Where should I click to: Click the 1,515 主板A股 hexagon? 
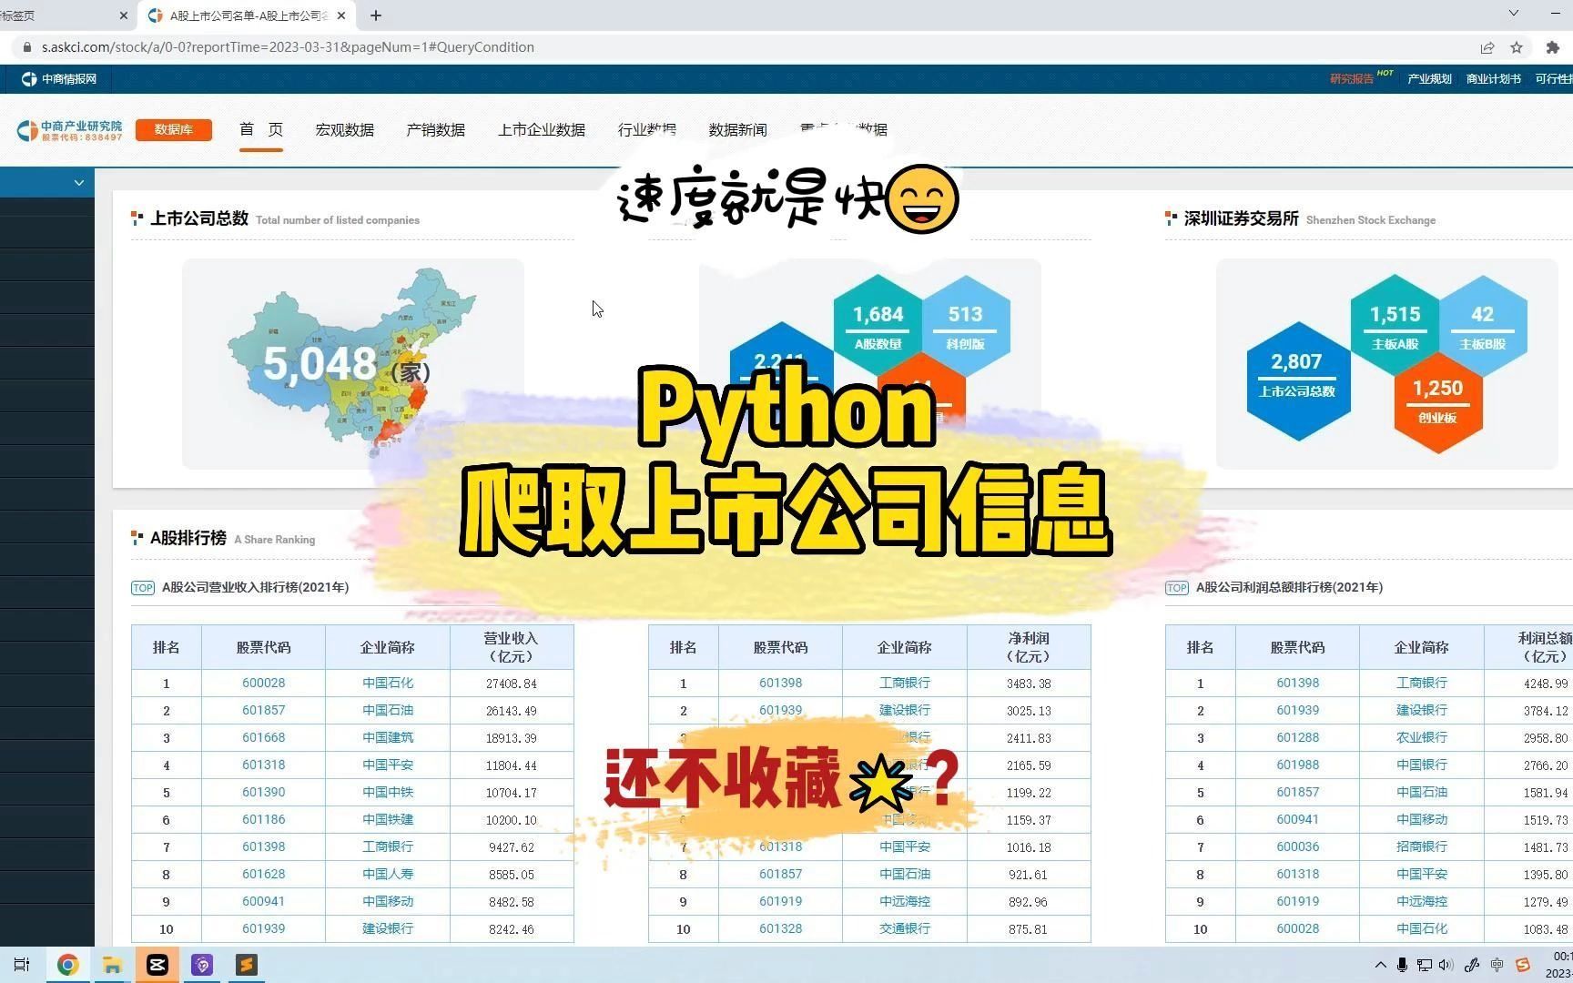(1395, 326)
